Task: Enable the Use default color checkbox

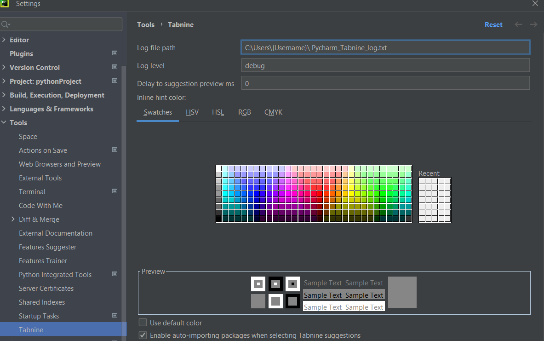Action: point(143,323)
